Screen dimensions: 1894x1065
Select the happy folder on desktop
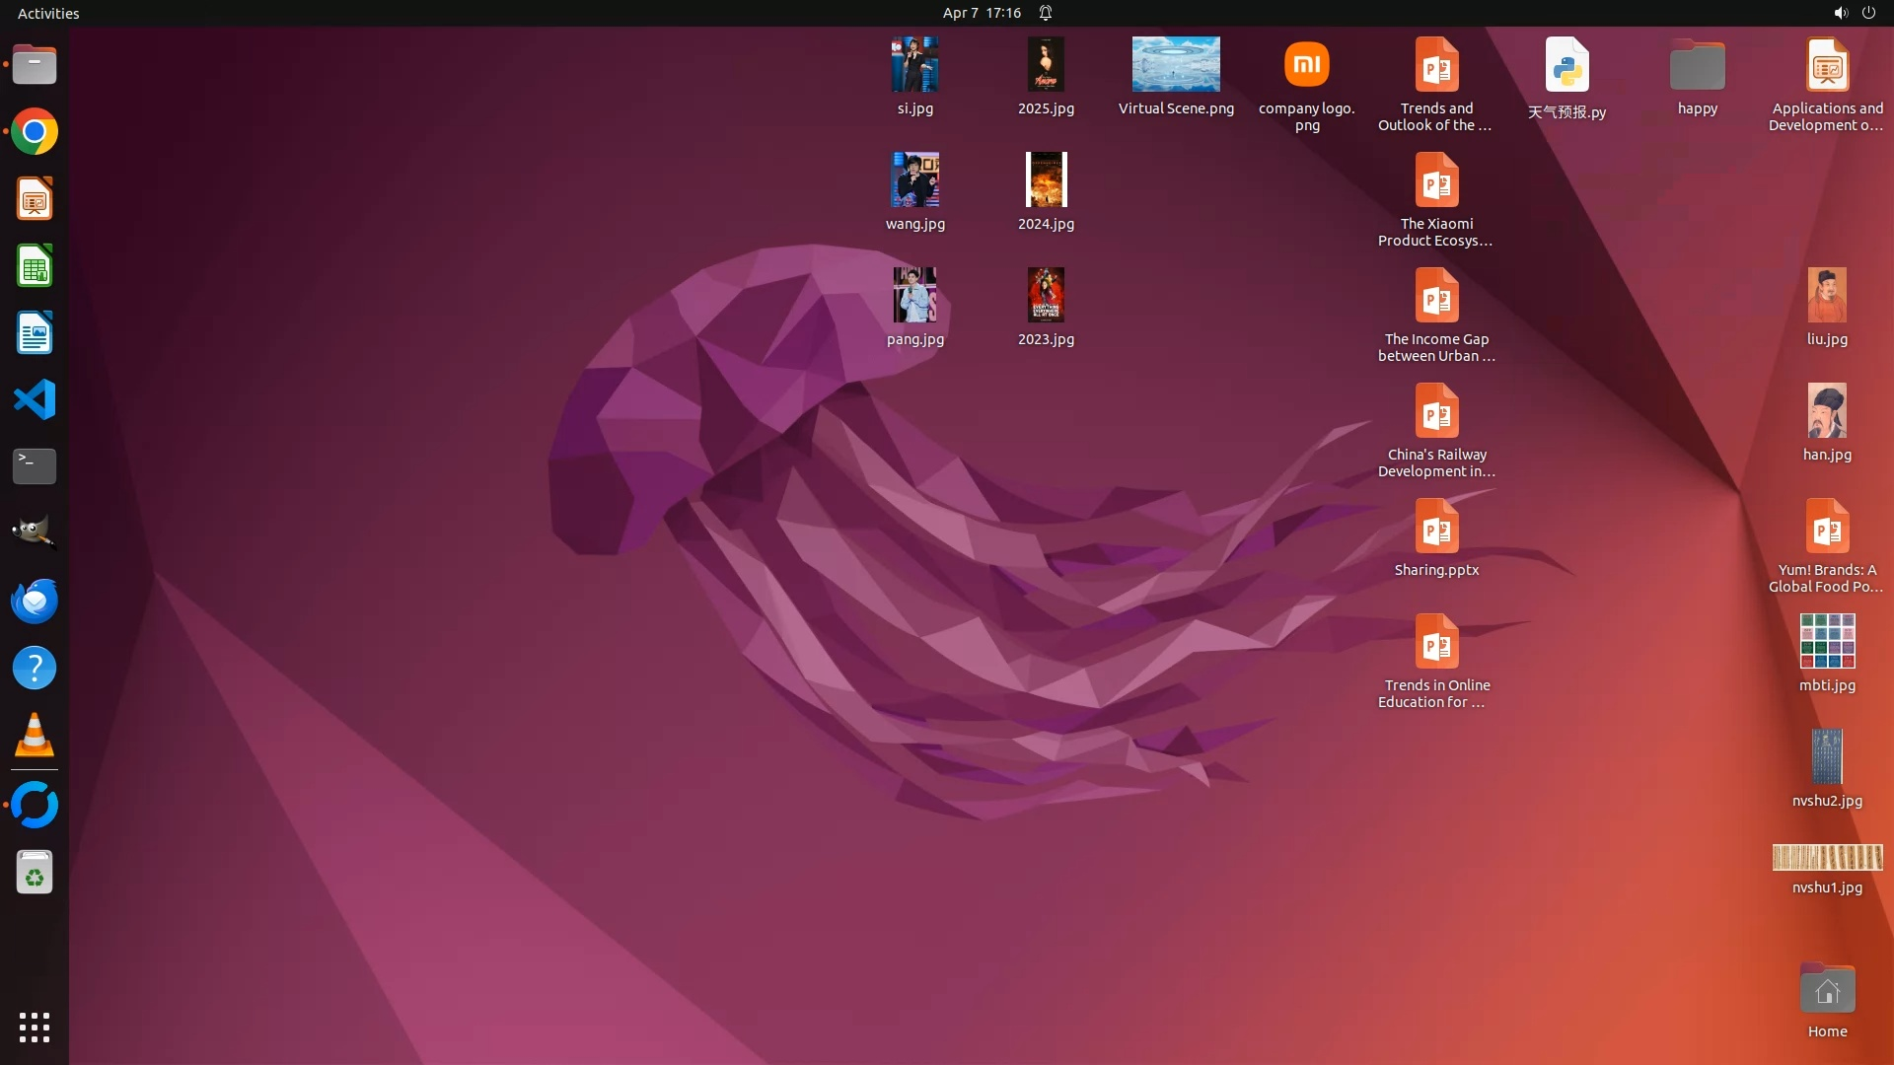1697,67
